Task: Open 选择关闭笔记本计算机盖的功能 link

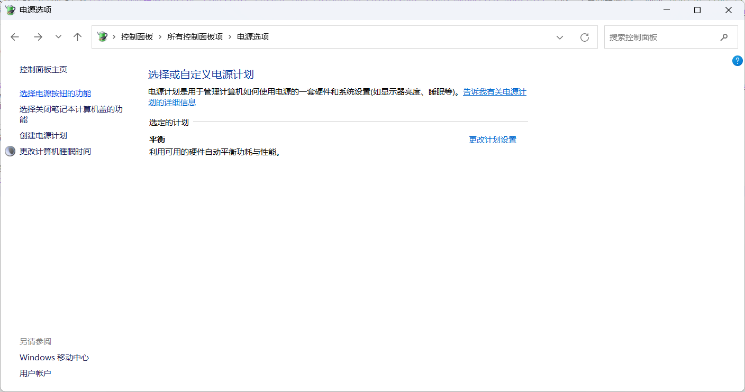Action: pos(71,114)
